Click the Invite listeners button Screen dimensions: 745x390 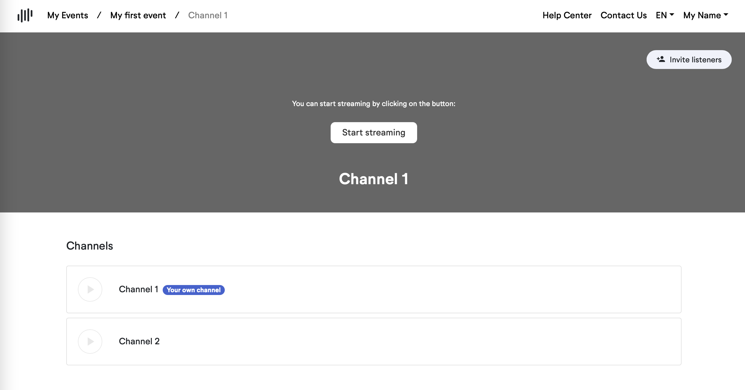pos(689,60)
